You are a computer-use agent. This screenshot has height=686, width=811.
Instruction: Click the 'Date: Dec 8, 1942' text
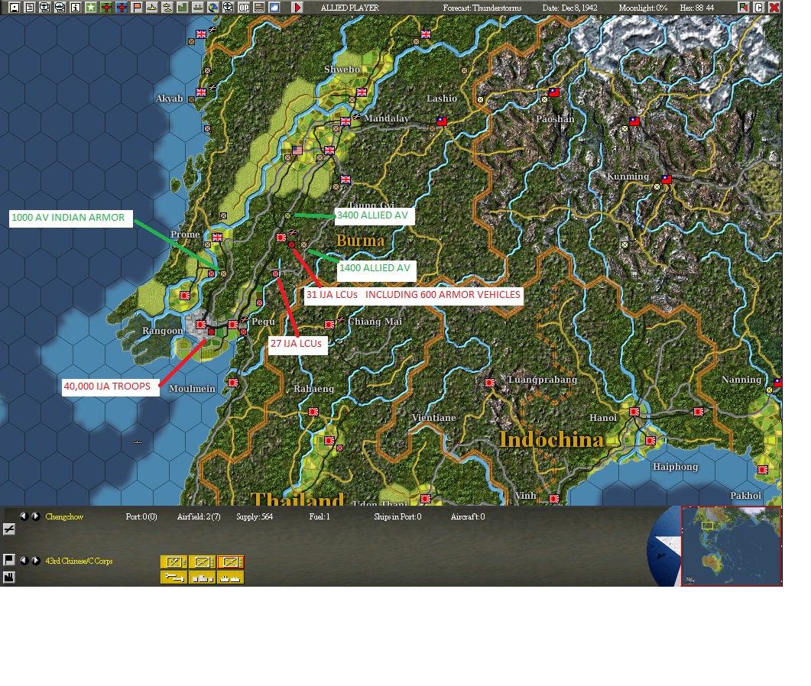point(569,8)
